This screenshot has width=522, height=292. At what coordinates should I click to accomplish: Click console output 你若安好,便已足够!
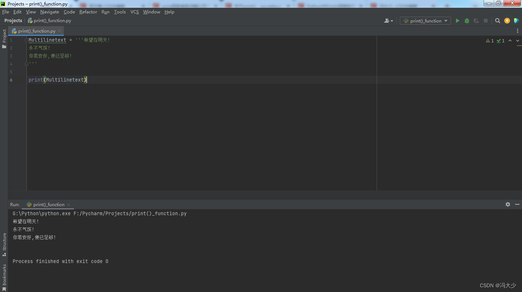34,237
